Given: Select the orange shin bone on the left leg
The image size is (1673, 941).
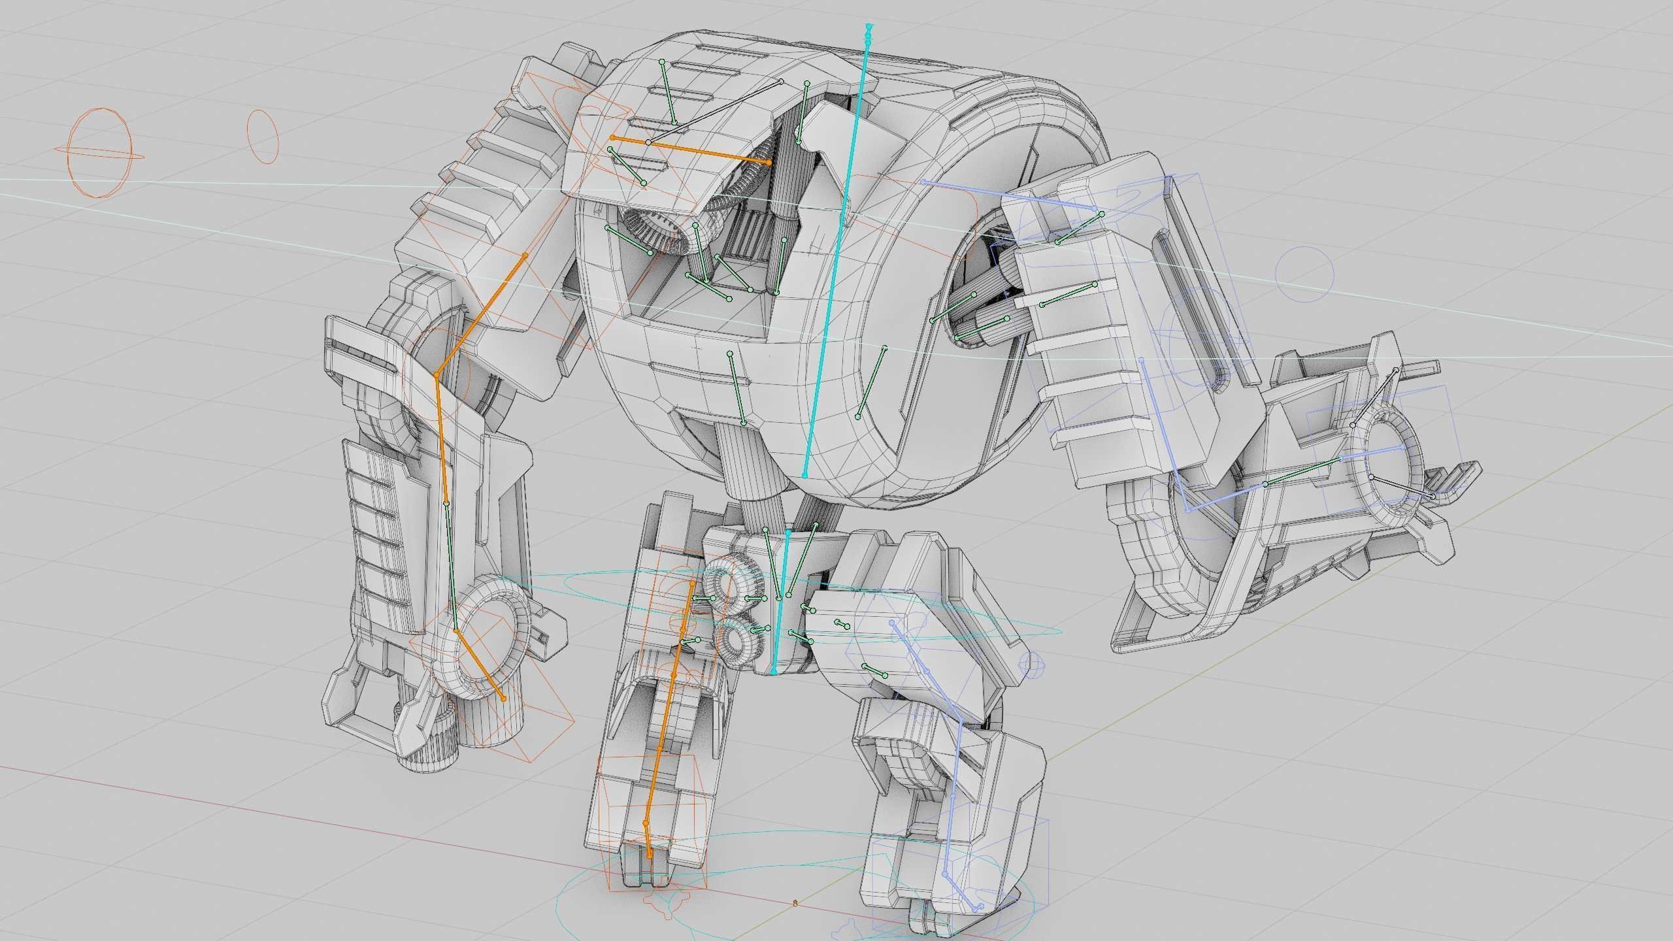Looking at the screenshot, I should (x=659, y=750).
